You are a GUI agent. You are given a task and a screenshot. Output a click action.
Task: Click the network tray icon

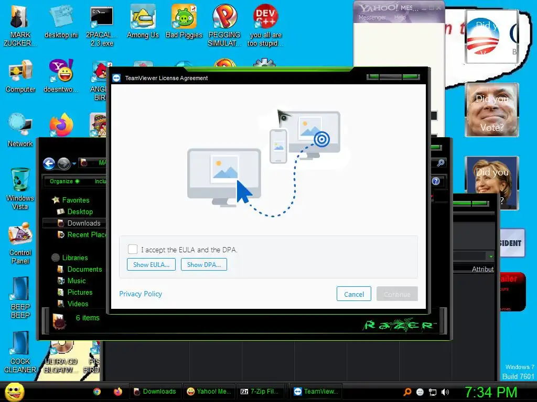(433, 392)
